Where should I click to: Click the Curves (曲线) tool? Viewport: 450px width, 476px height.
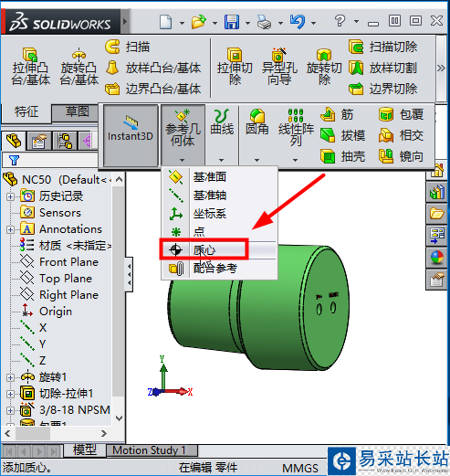point(222,123)
